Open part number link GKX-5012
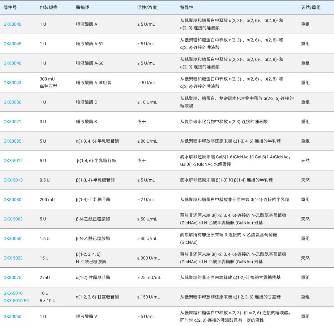The width and height of the screenshot is (334, 326). [13, 161]
